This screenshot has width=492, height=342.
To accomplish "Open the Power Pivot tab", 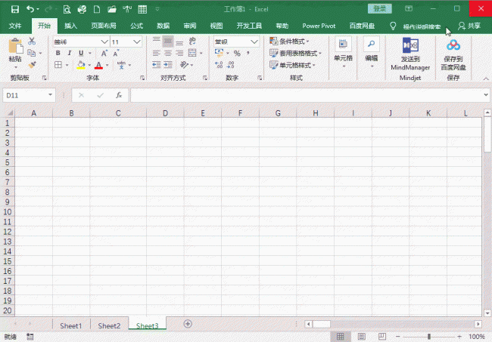I will (319, 26).
